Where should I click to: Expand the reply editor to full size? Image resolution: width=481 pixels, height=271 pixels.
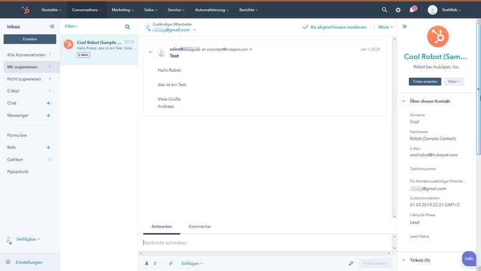point(351,263)
